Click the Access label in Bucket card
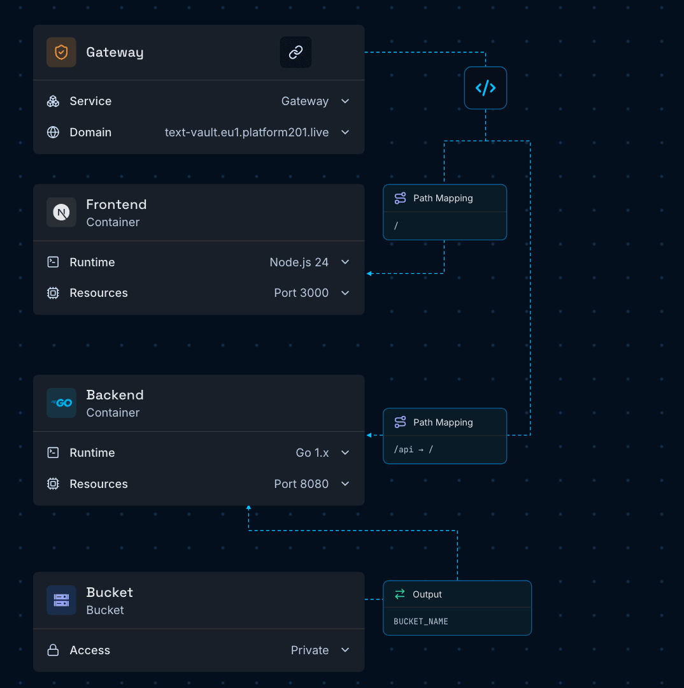 (90, 650)
